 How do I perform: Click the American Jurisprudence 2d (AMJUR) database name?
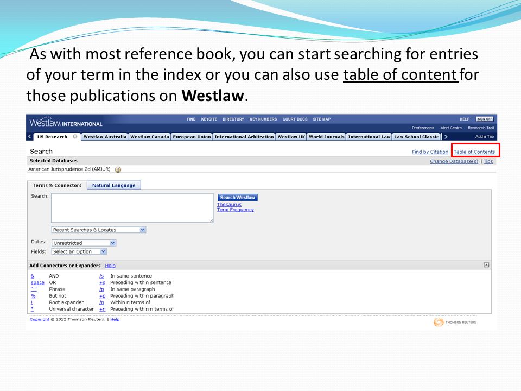[69, 169]
